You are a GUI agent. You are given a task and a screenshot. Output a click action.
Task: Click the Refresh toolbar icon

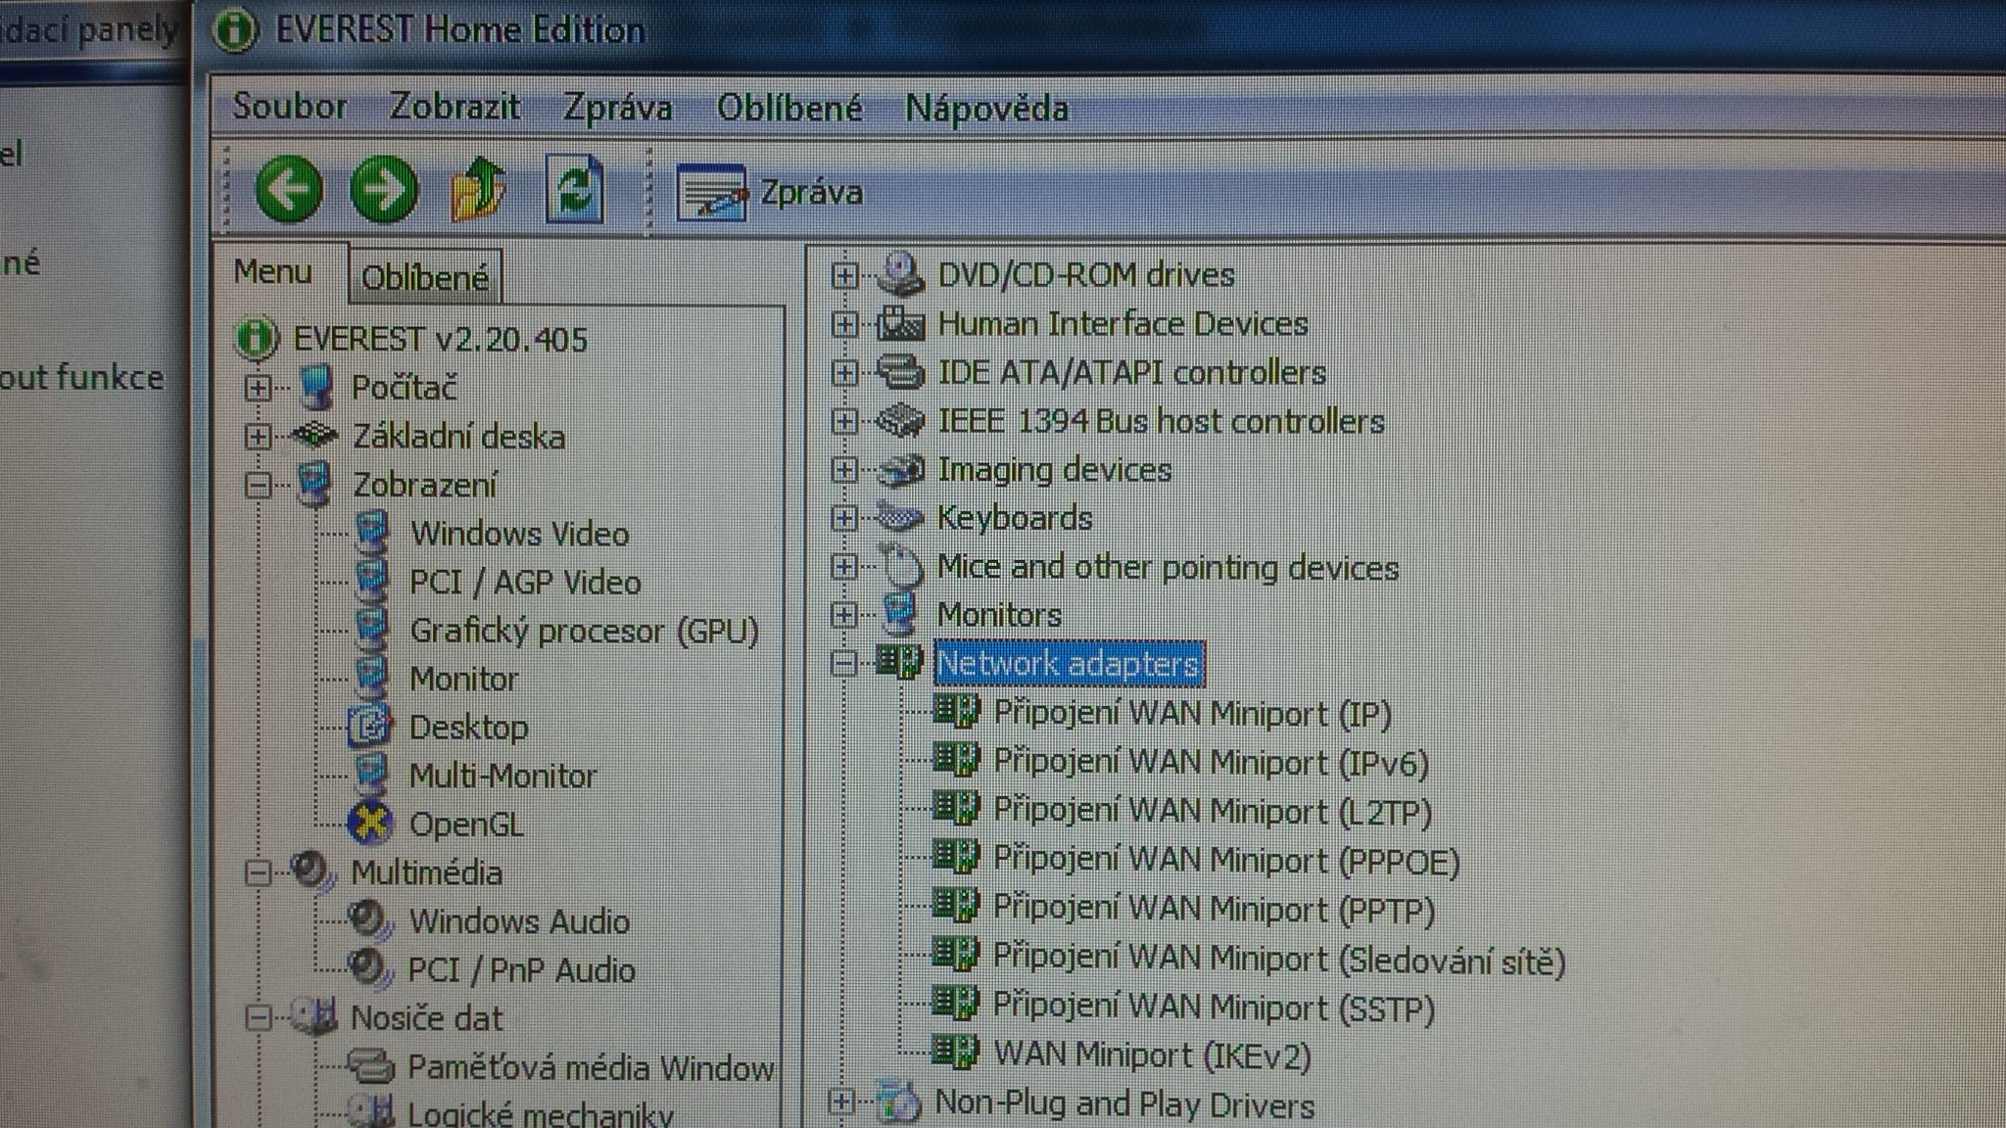[574, 188]
